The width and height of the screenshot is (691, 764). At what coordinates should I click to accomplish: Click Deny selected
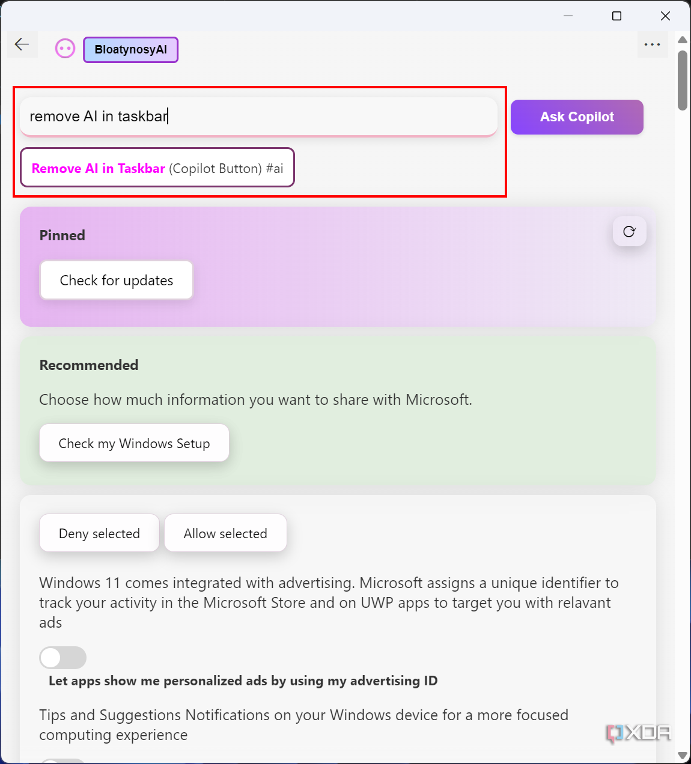click(99, 533)
